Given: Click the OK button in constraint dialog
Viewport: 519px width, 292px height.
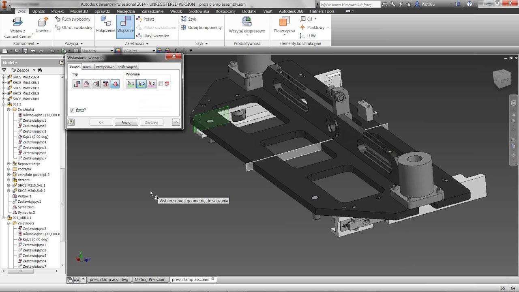Looking at the screenshot, I should [101, 122].
